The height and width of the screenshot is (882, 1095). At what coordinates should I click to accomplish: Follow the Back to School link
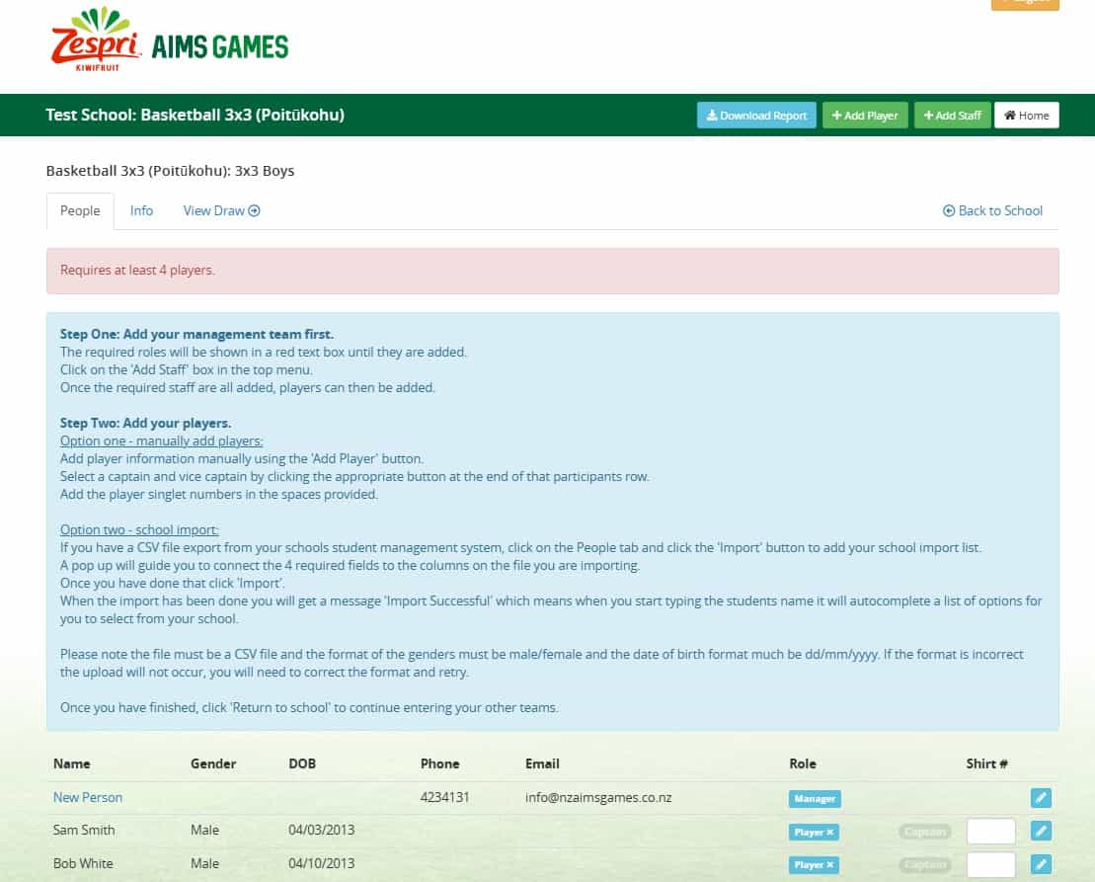coord(992,210)
